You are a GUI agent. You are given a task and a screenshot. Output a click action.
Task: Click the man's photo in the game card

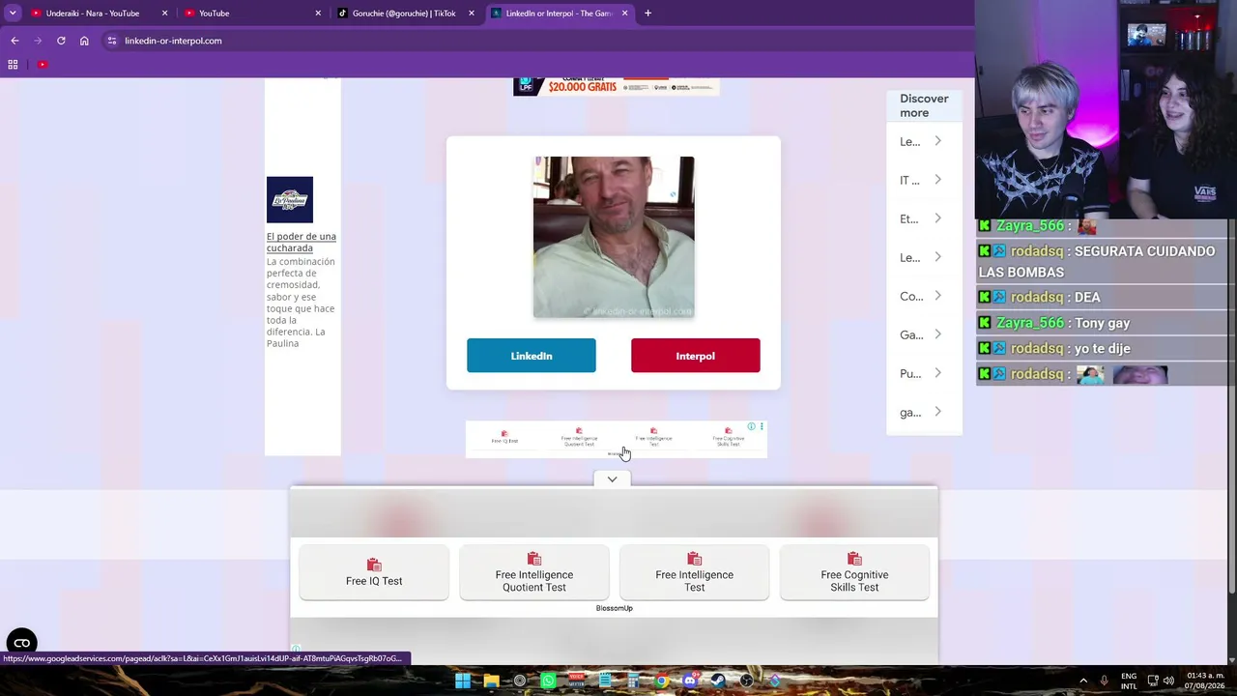point(614,237)
